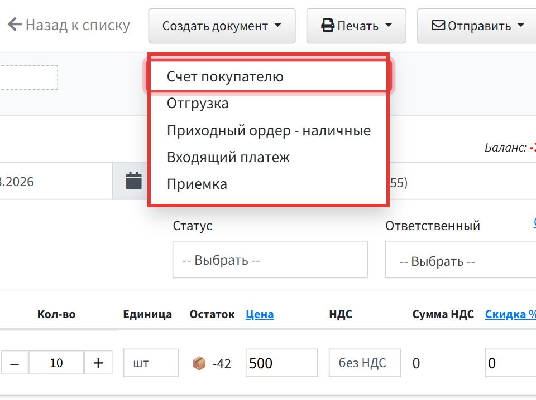Expand the Создать документ dropdown
The image size is (536, 400).
(x=222, y=26)
